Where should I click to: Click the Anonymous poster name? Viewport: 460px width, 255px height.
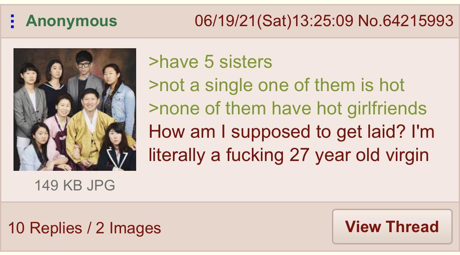point(71,21)
